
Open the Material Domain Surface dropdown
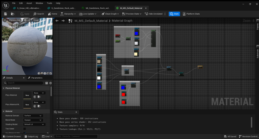(x=33, y=116)
